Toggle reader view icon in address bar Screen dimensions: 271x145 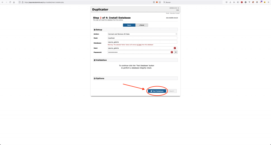click(154, 2)
